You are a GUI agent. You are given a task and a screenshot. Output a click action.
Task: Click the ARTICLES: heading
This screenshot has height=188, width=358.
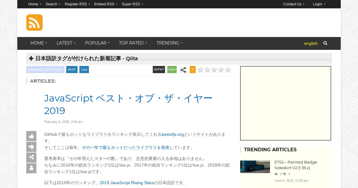tap(43, 81)
